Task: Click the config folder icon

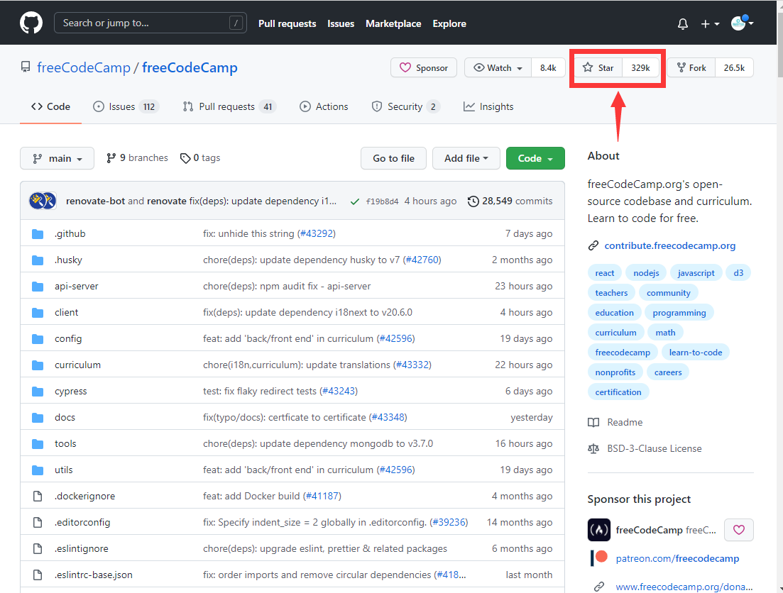Action: 38,339
